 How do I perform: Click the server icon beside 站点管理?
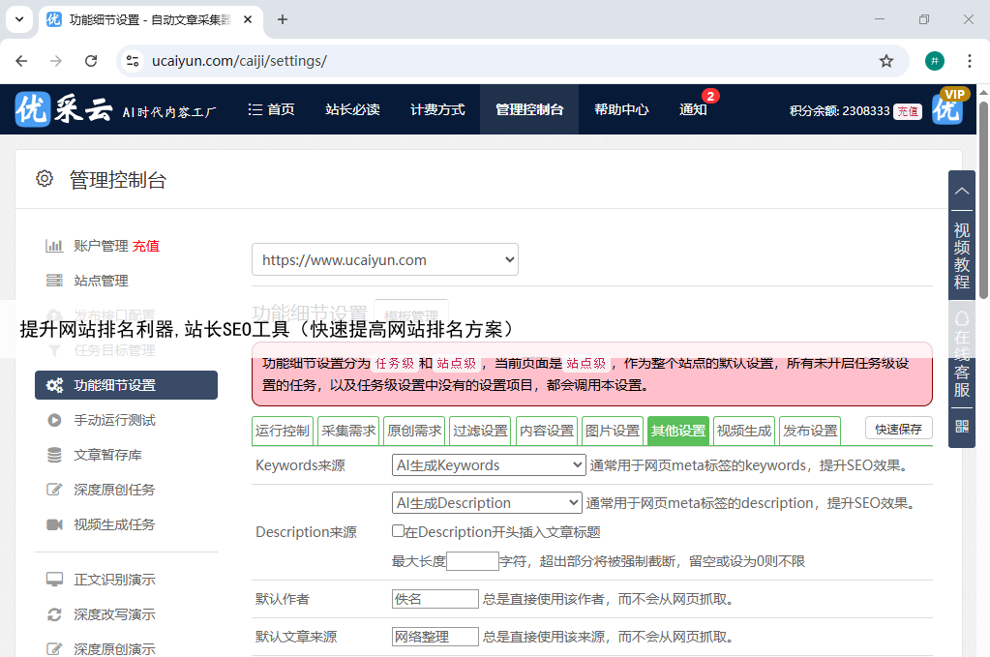click(x=55, y=281)
